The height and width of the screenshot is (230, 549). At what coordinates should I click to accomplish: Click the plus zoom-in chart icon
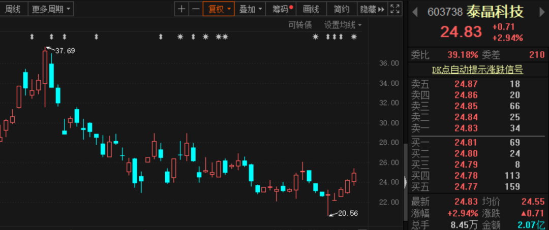tap(181, 9)
